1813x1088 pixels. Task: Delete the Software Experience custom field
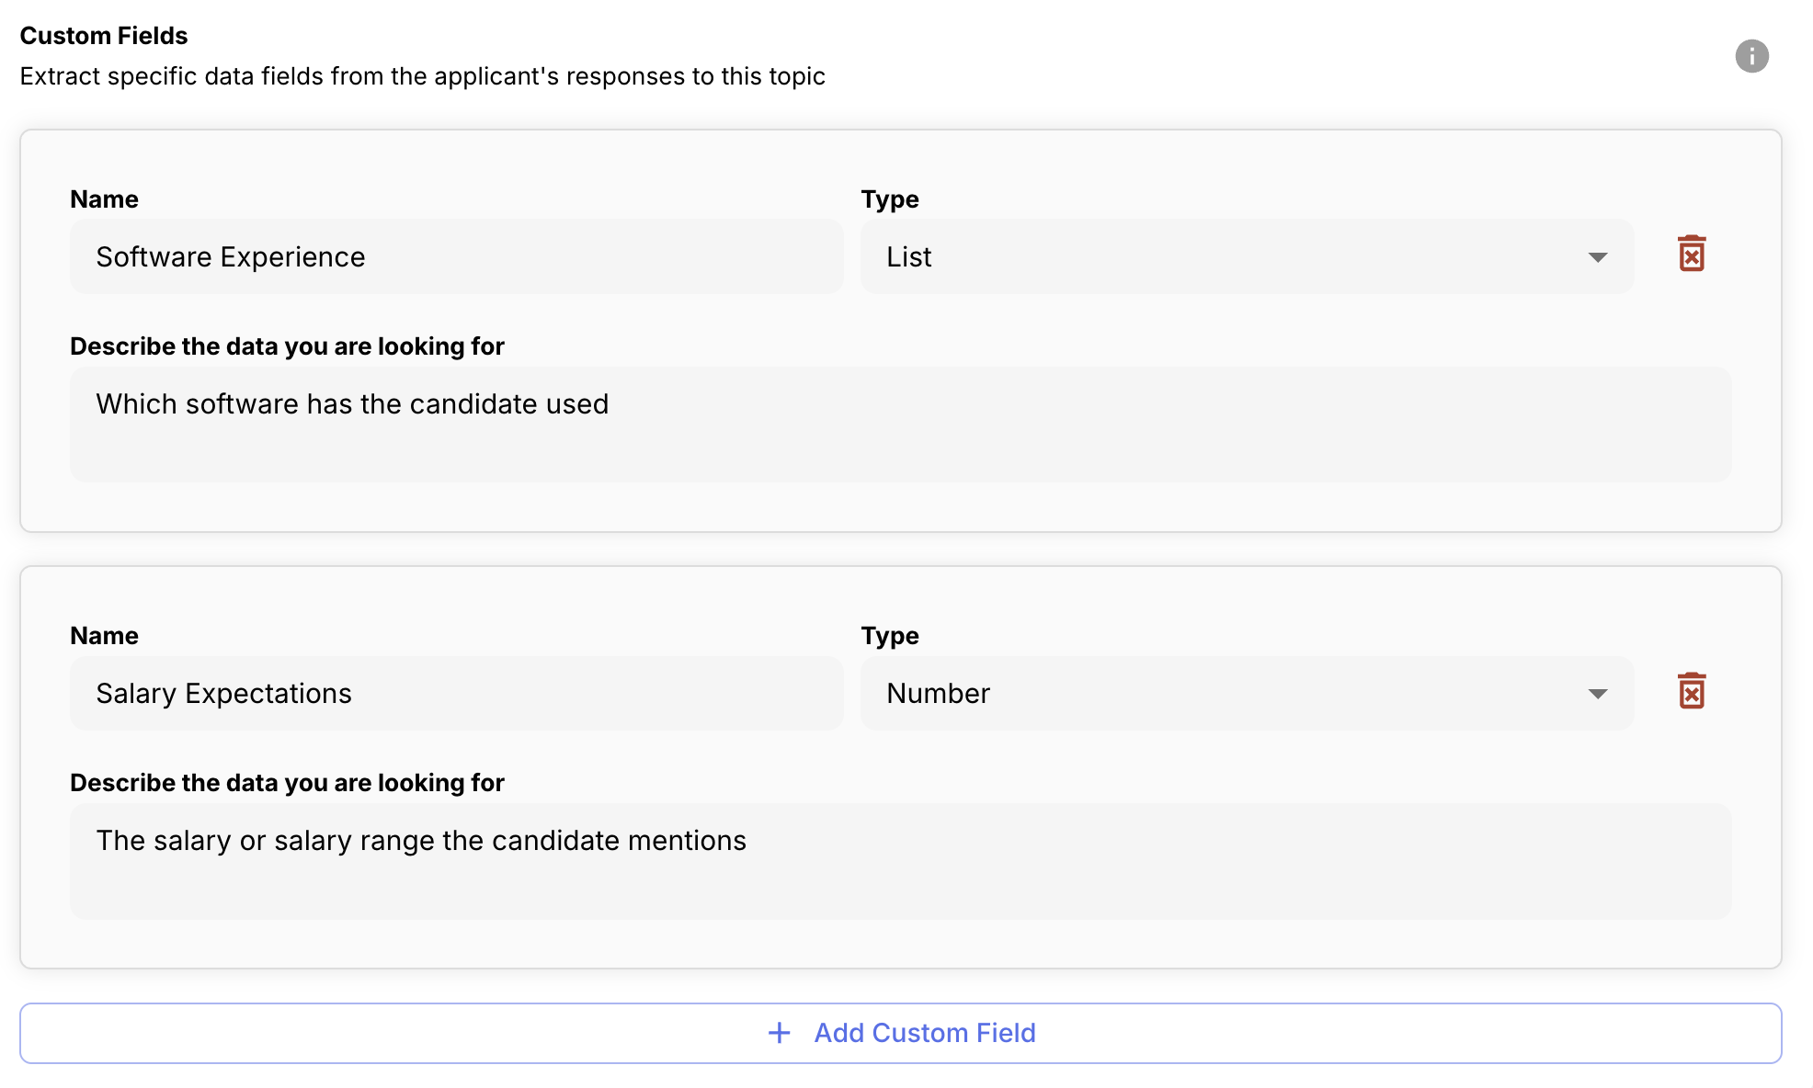pos(1691,255)
